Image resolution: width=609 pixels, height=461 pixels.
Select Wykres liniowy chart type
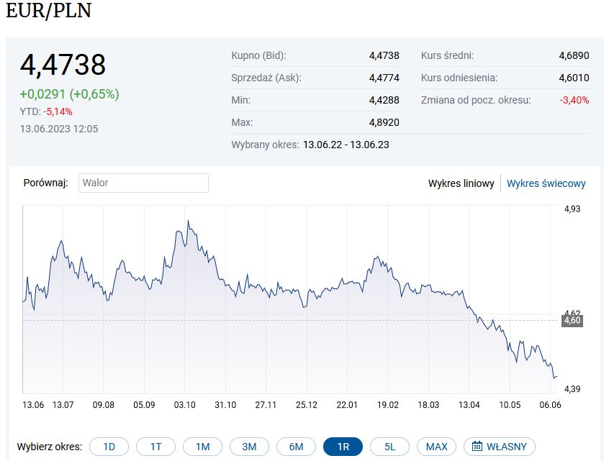[x=461, y=183]
